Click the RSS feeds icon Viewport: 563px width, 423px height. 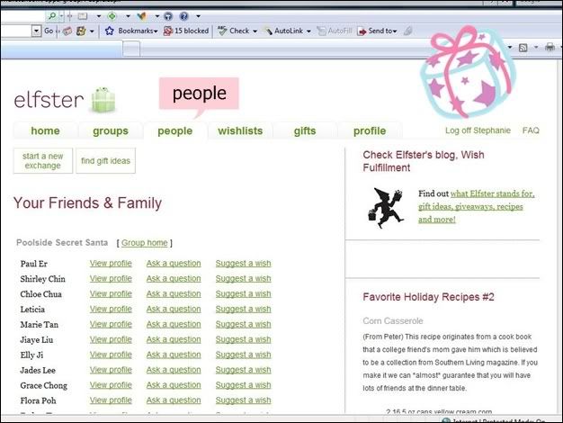pos(523,48)
